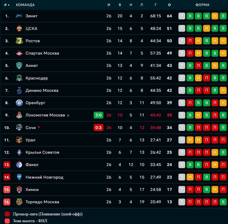Click the red Зона вылета legend swatch
This screenshot has height=224, width=228.
click(x=7, y=221)
